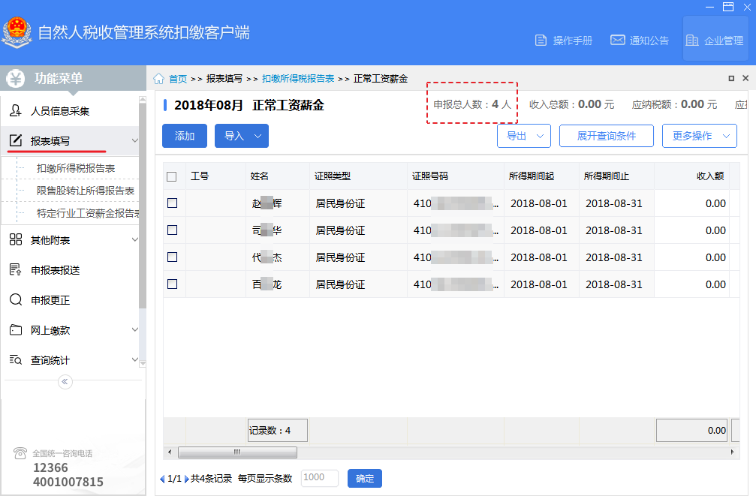This screenshot has height=496, width=756.
Task: Sort by the 证照类型 column header
Action: pyautogui.click(x=358, y=176)
